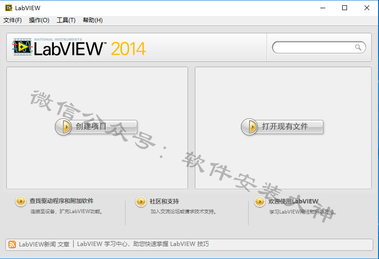
Task: Click the arrow icon beside 查找驱动程序和附加软件
Action: click(21, 201)
